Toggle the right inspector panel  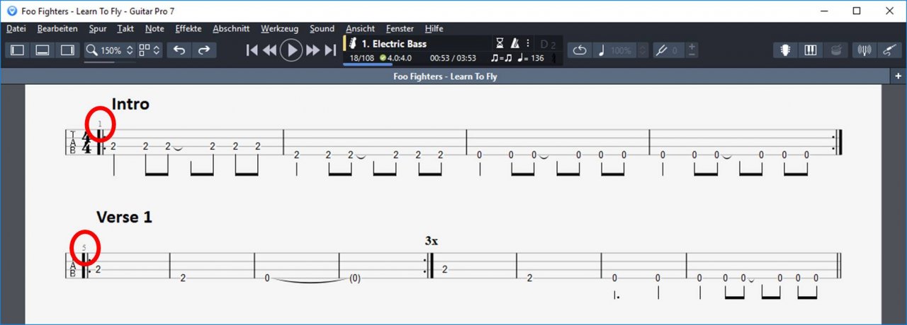(x=67, y=50)
